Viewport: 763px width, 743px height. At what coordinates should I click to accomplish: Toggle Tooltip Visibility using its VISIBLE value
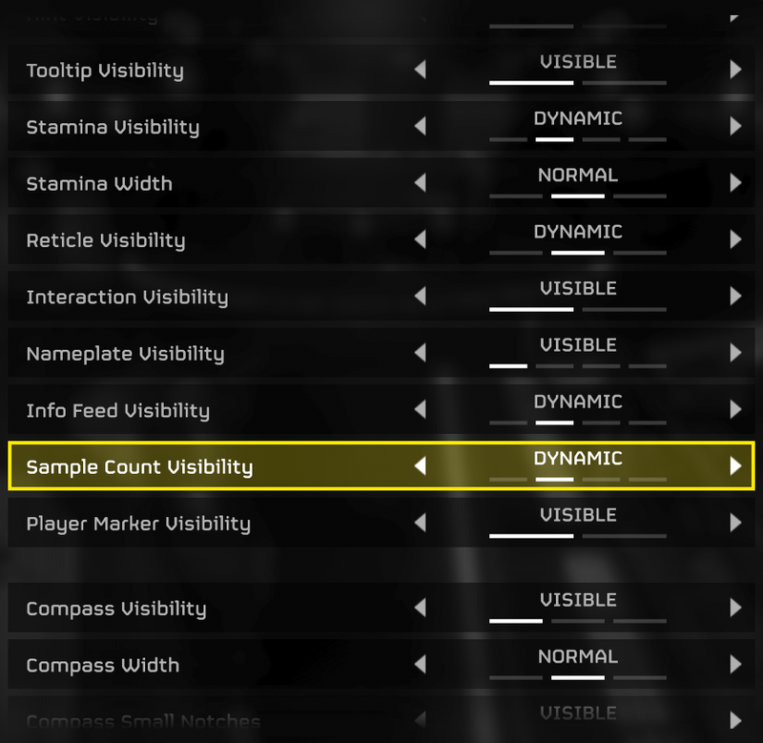(578, 62)
